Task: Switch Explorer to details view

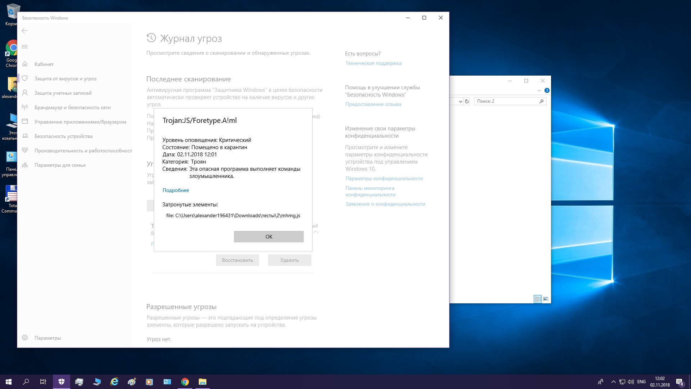Action: (x=538, y=299)
